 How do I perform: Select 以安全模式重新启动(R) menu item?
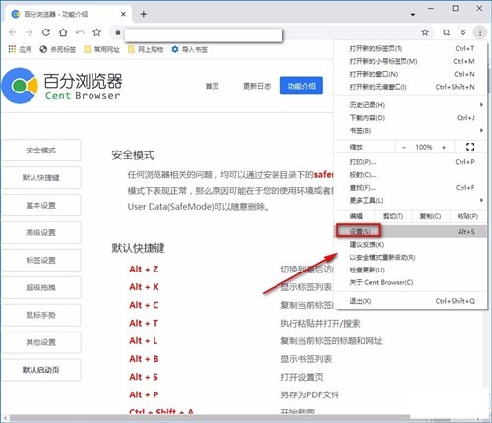(410, 257)
